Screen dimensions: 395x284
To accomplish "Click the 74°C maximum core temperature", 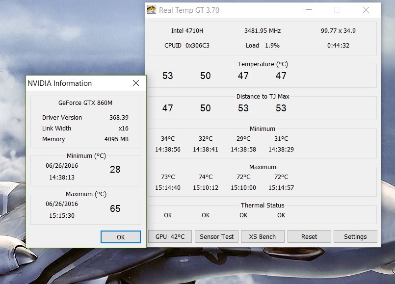I will [x=206, y=177].
